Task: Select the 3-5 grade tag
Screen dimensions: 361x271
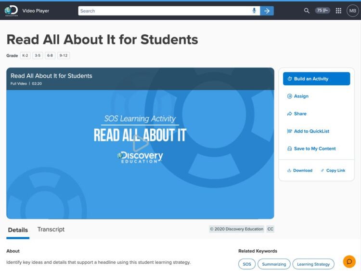Action: 38,55
